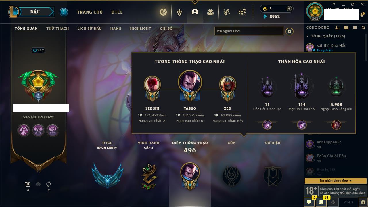Open the chat bubble icon with badge 2
The height and width of the screenshot is (207, 368).
point(309,202)
